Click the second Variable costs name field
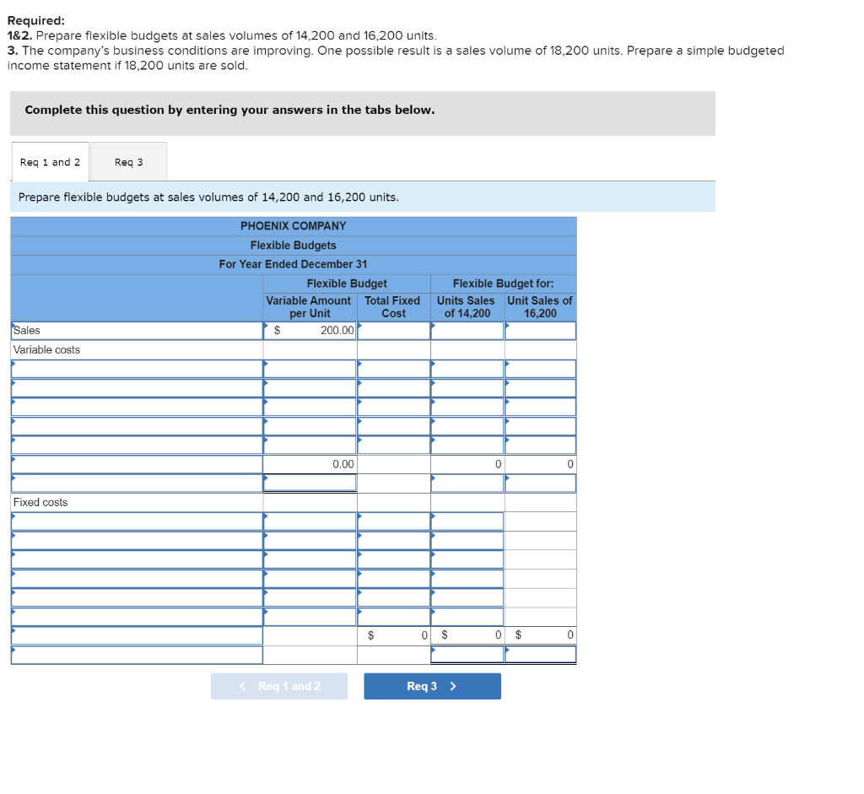This screenshot has height=794, width=864. click(135, 387)
